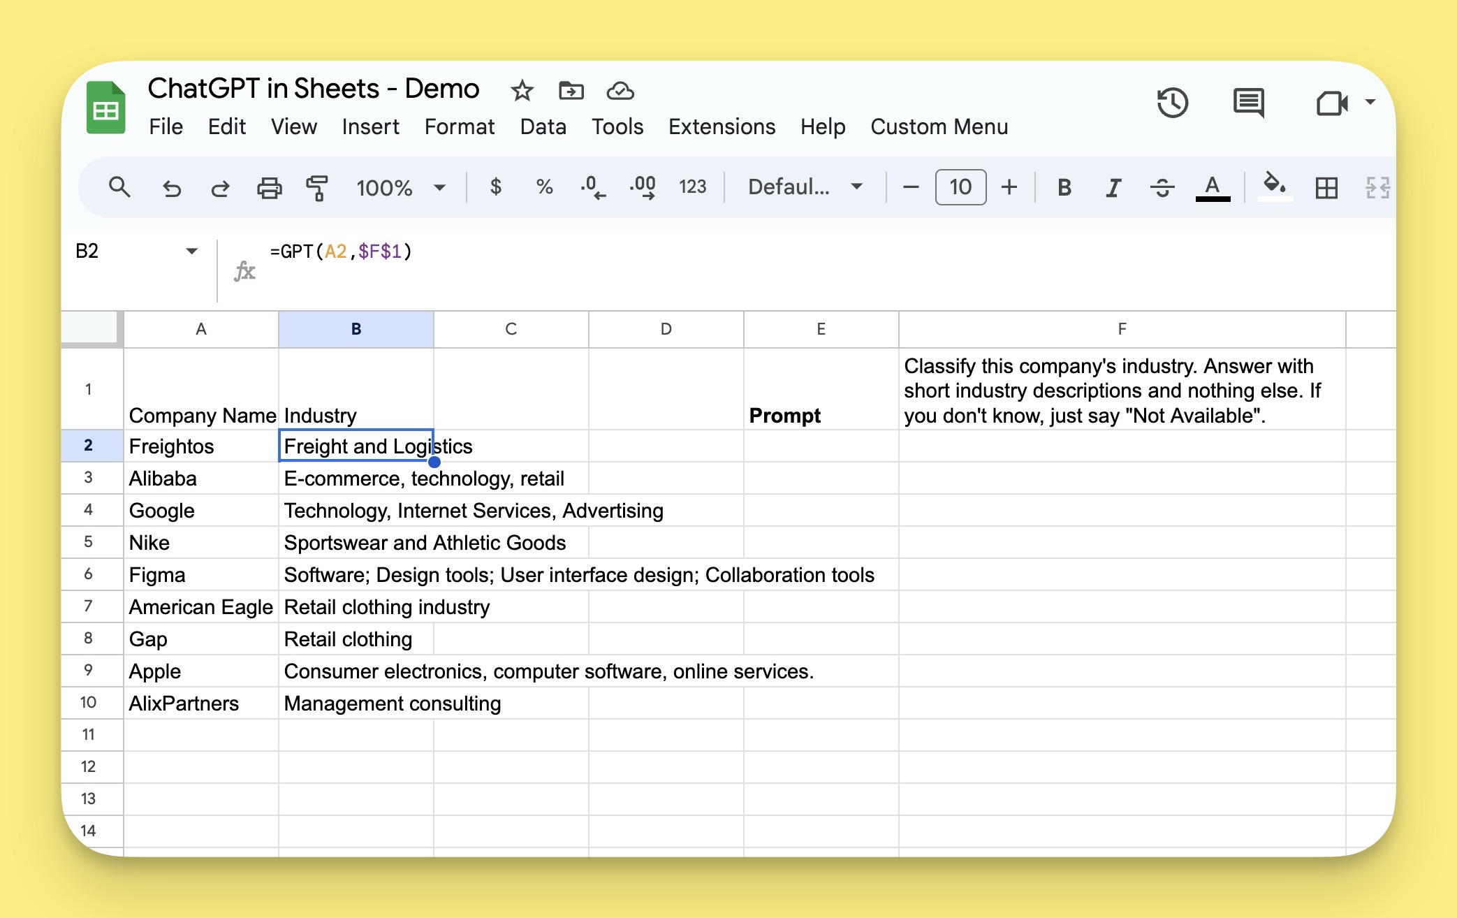The height and width of the screenshot is (918, 1457).
Task: Redo the last action
Action: [x=220, y=187]
